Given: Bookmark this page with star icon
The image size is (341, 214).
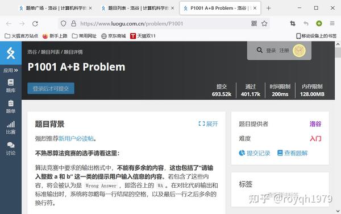Looking at the screenshot, I should 264,23.
